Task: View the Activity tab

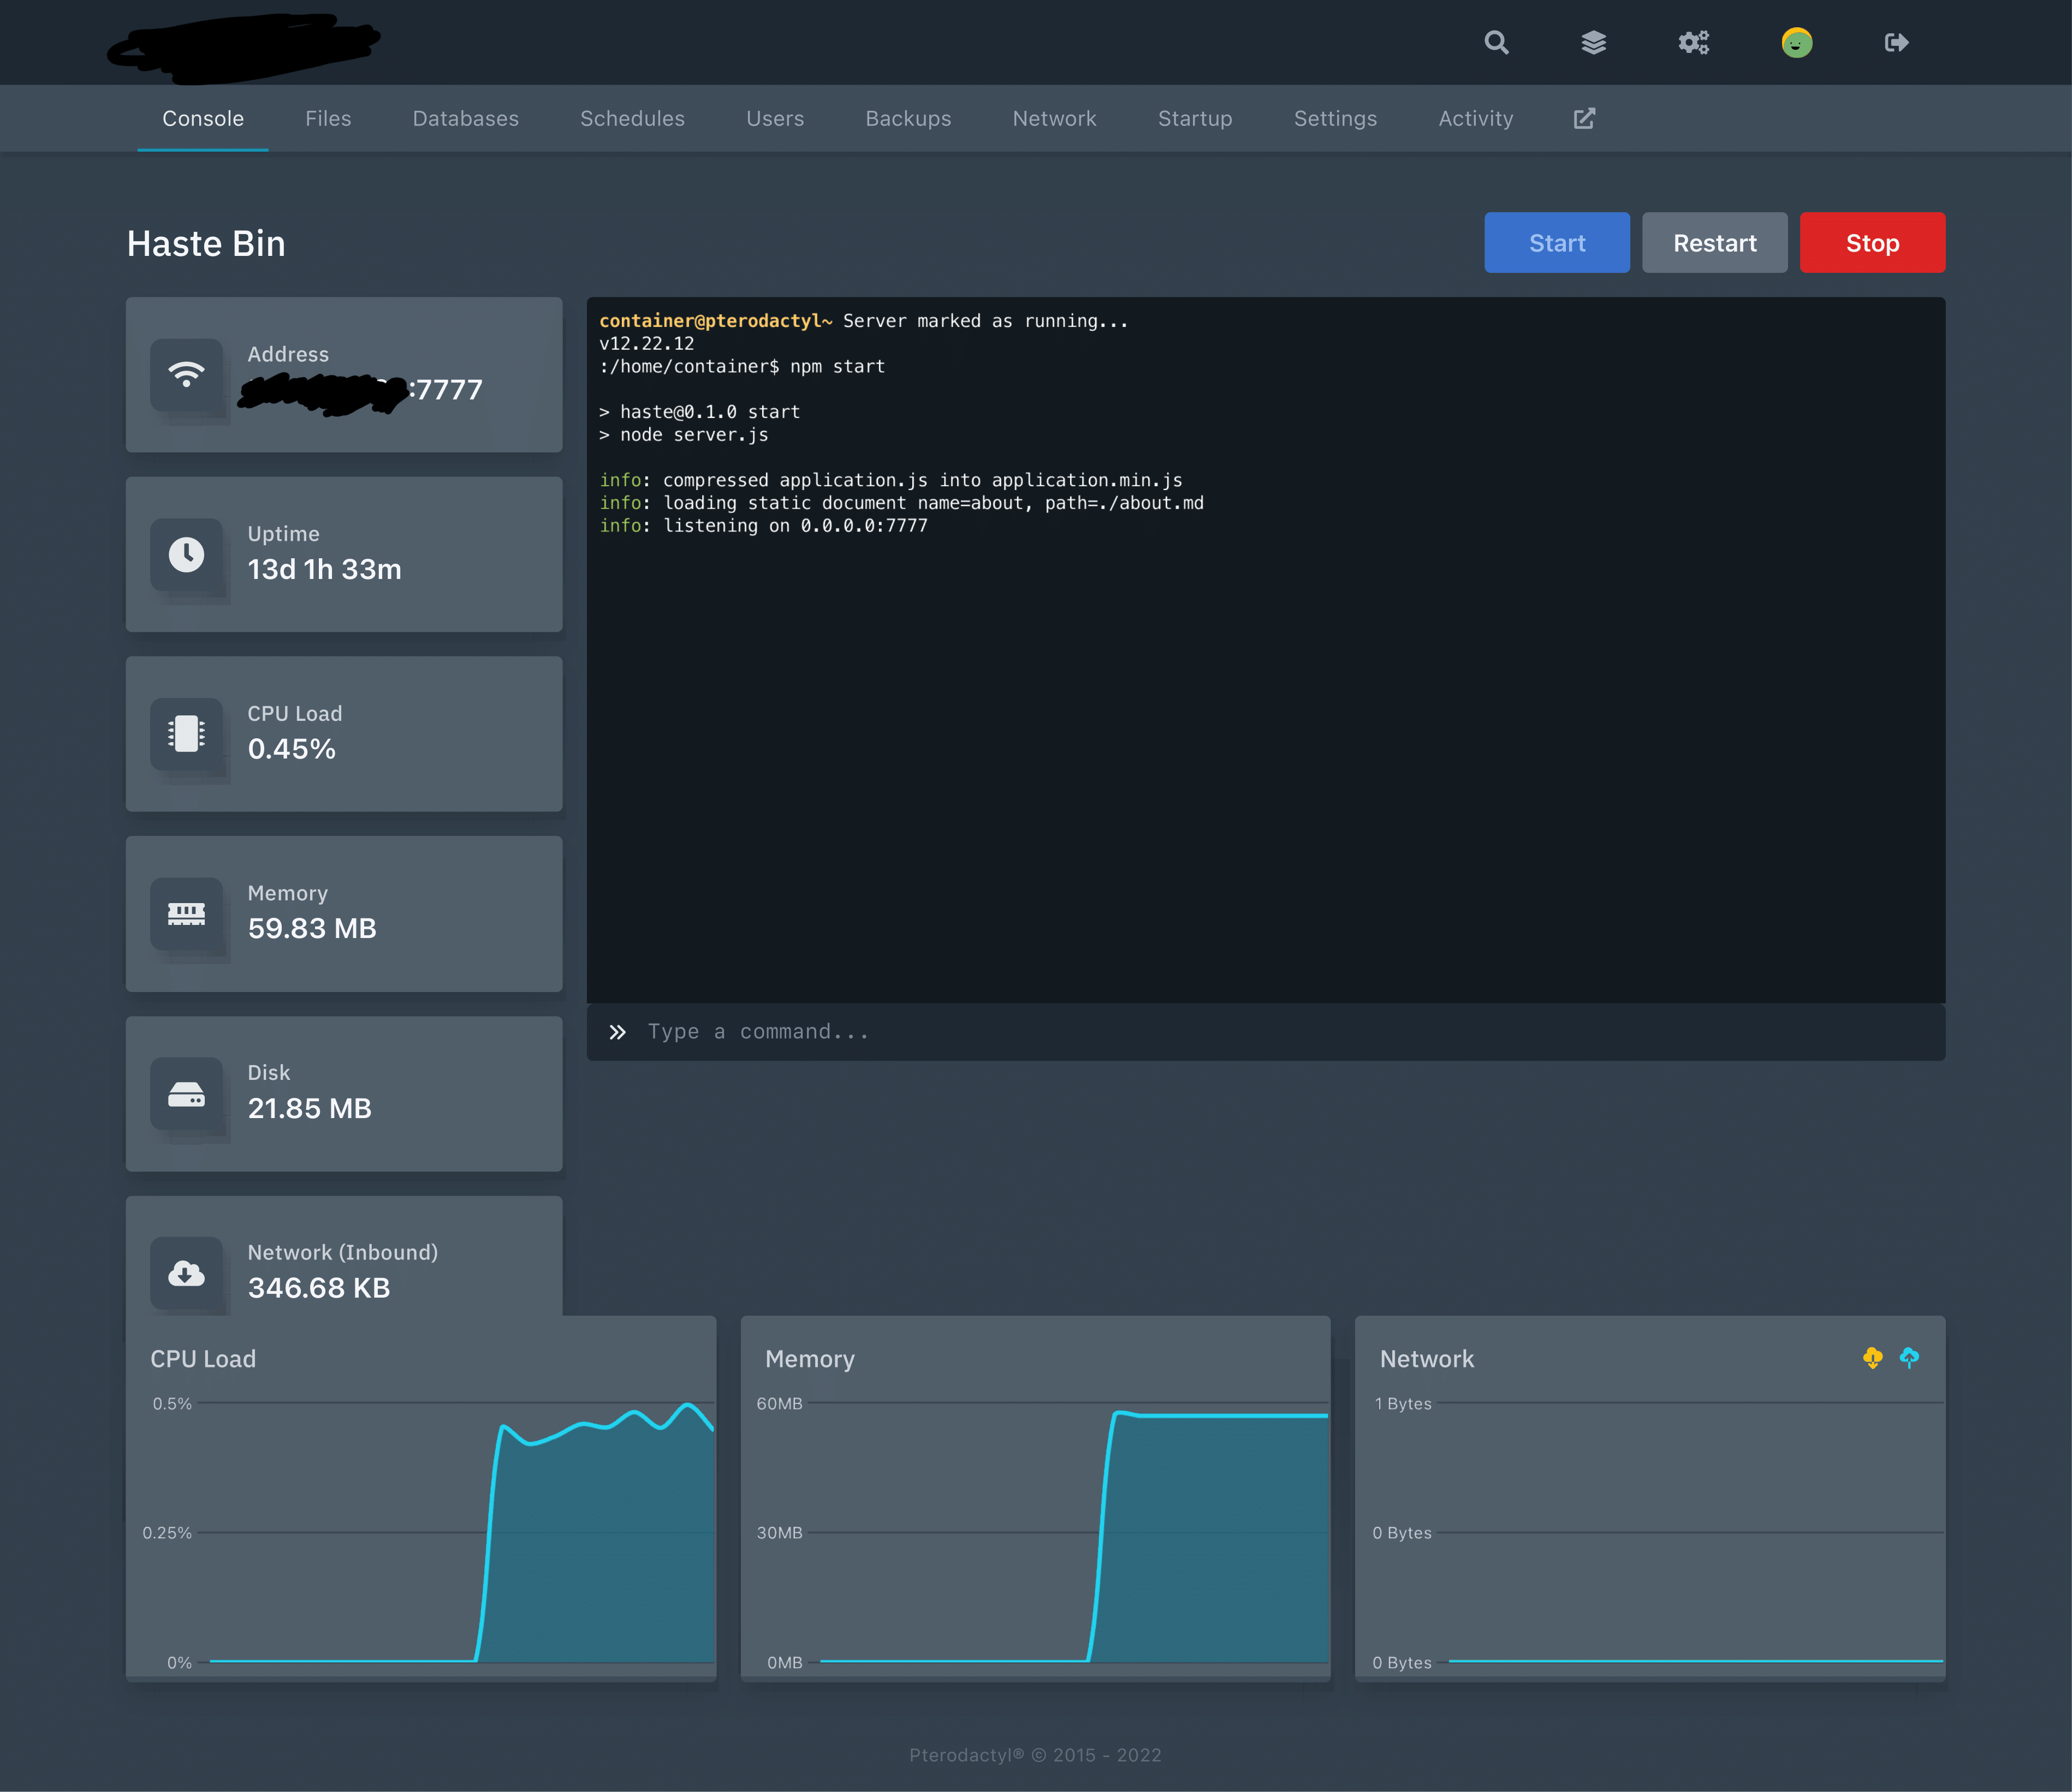Action: (x=1476, y=118)
